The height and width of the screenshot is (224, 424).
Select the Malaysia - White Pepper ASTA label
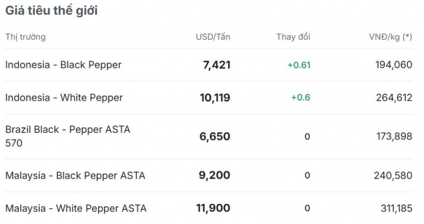click(x=76, y=208)
